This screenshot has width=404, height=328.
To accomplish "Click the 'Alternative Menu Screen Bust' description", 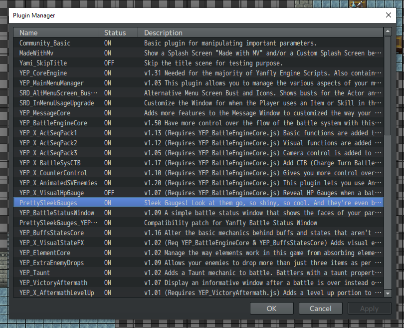I will (x=262, y=93).
